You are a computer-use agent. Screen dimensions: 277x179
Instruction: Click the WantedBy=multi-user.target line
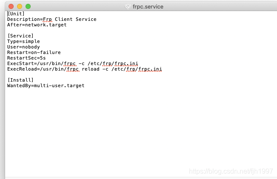[46, 85]
